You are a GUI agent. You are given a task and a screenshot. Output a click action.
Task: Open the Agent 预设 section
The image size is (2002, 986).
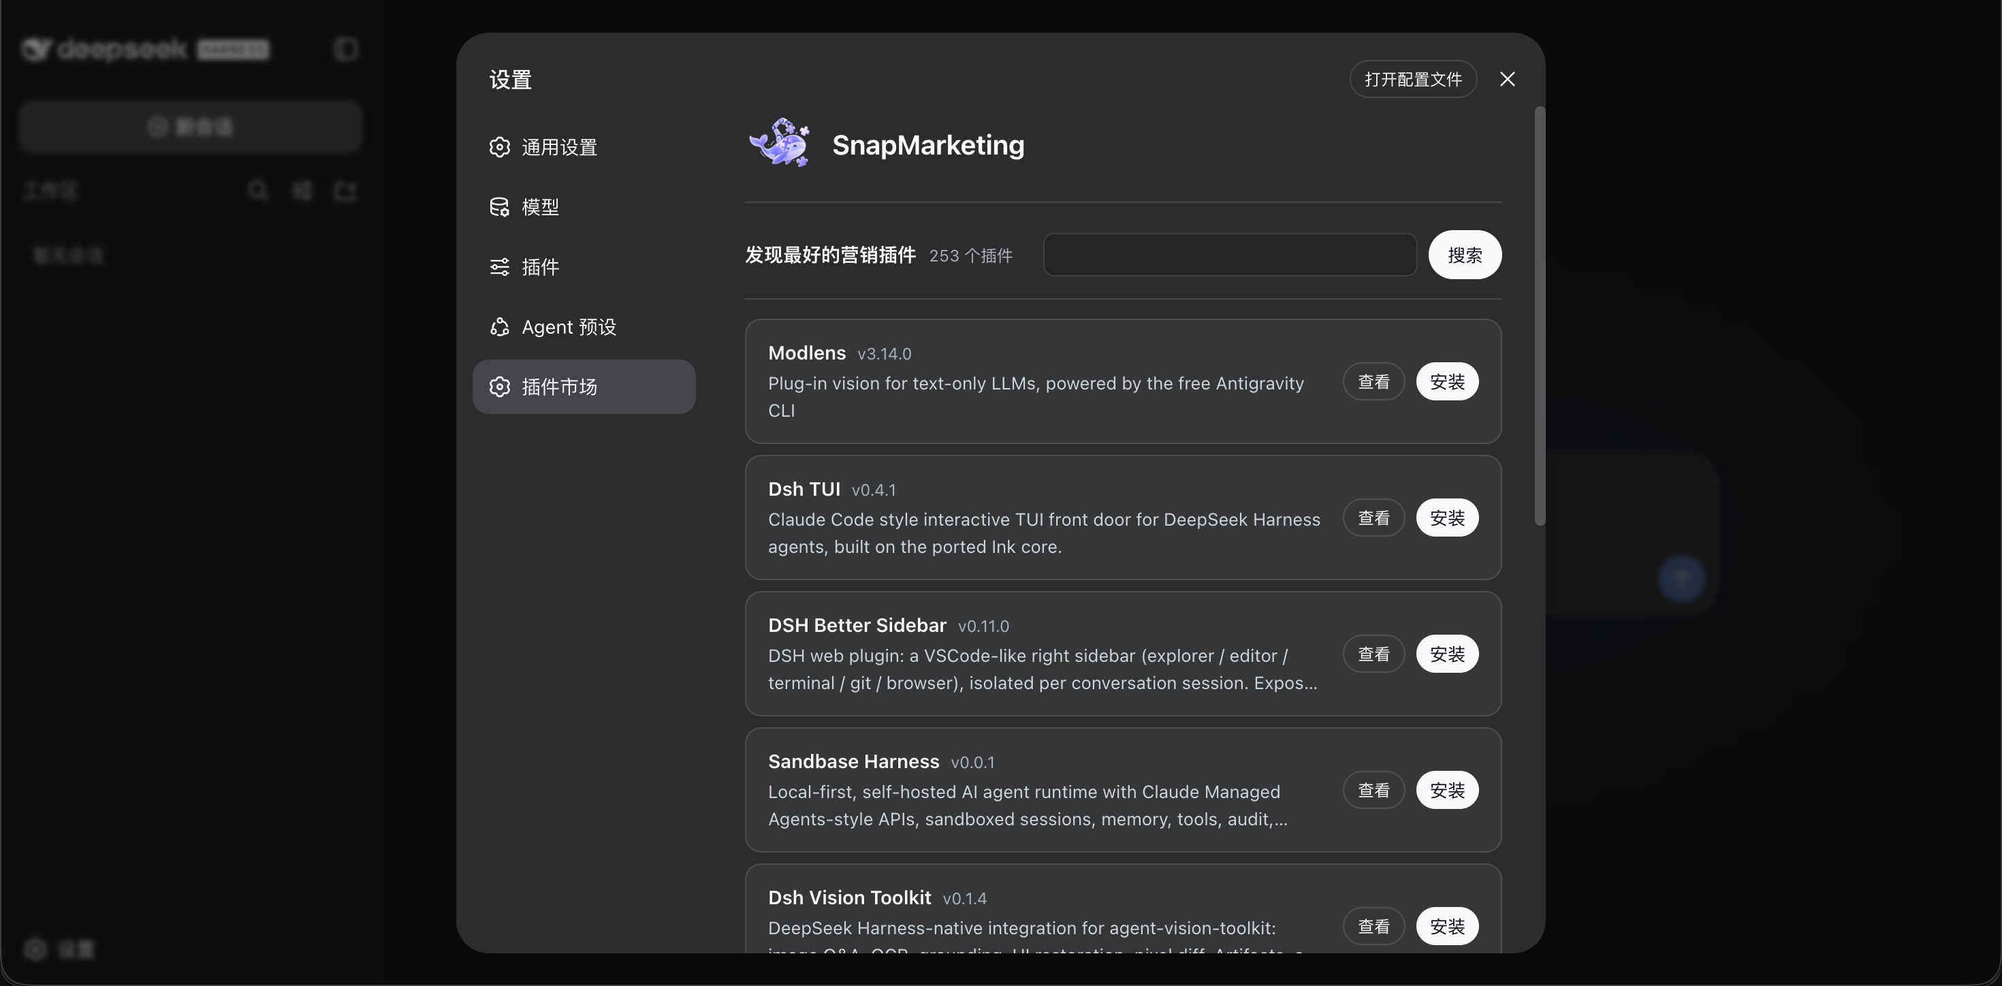[584, 326]
